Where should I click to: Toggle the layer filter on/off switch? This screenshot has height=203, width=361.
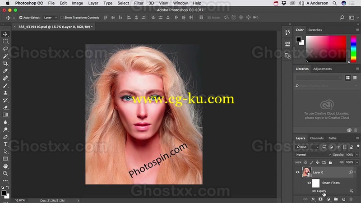click(358, 146)
